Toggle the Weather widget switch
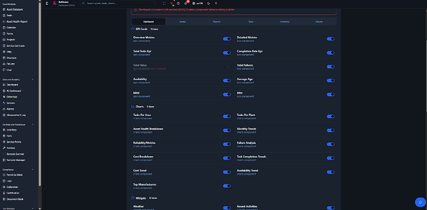This screenshot has width=427, height=210. [227, 208]
